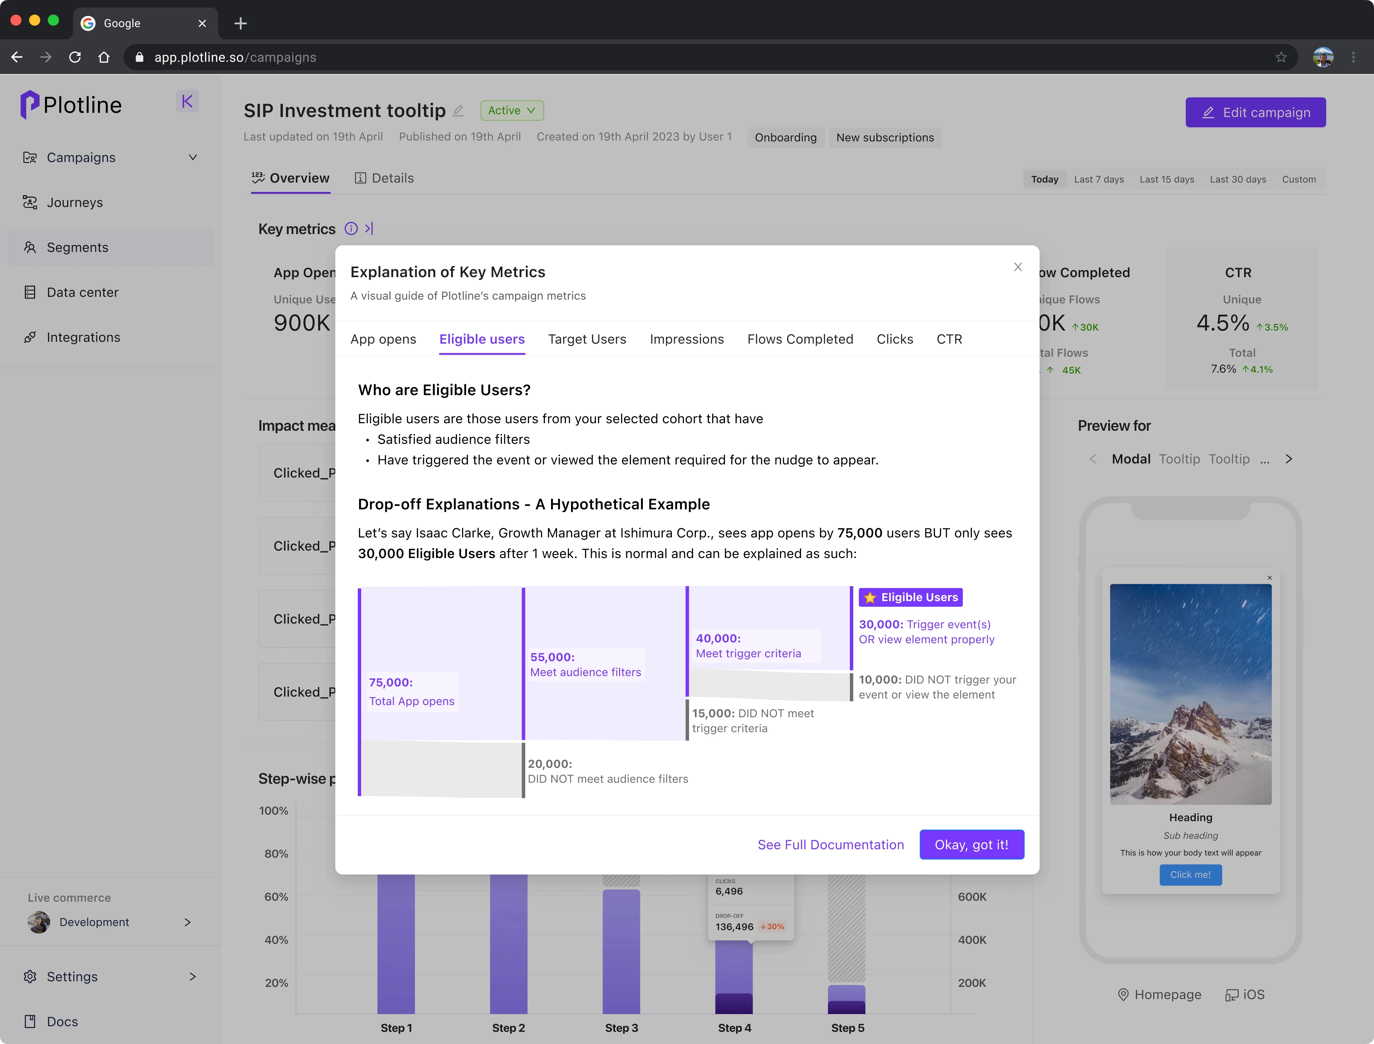Open the Data center sidebar item
1374x1044 pixels.
click(x=82, y=292)
